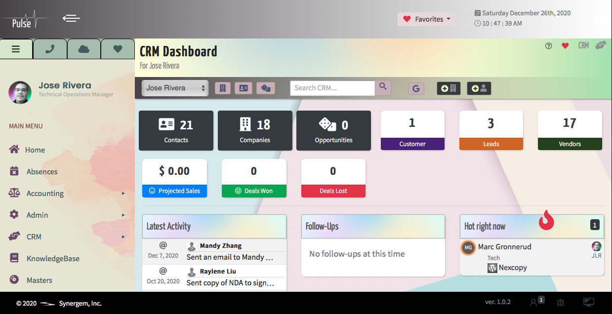Open the Jose Rivera user dropdown
This screenshot has height=314, width=612.
pyautogui.click(x=175, y=88)
